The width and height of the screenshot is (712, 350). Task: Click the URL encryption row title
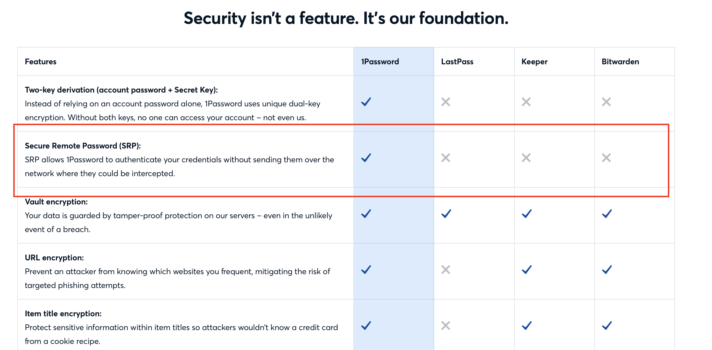point(54,257)
